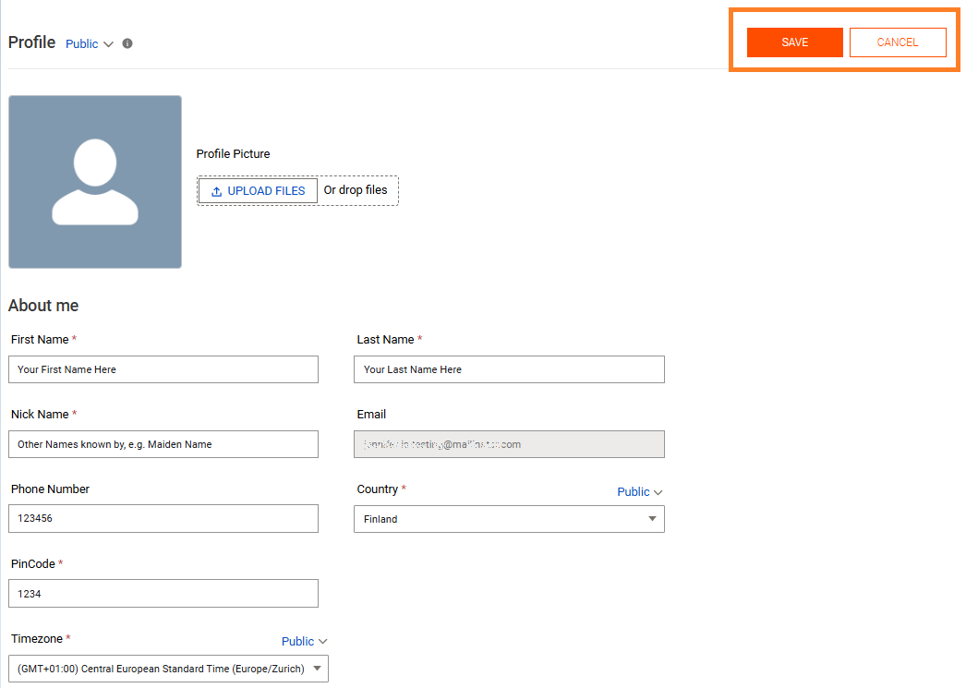
Task: Click the Phone Number input field
Action: pyautogui.click(x=163, y=518)
